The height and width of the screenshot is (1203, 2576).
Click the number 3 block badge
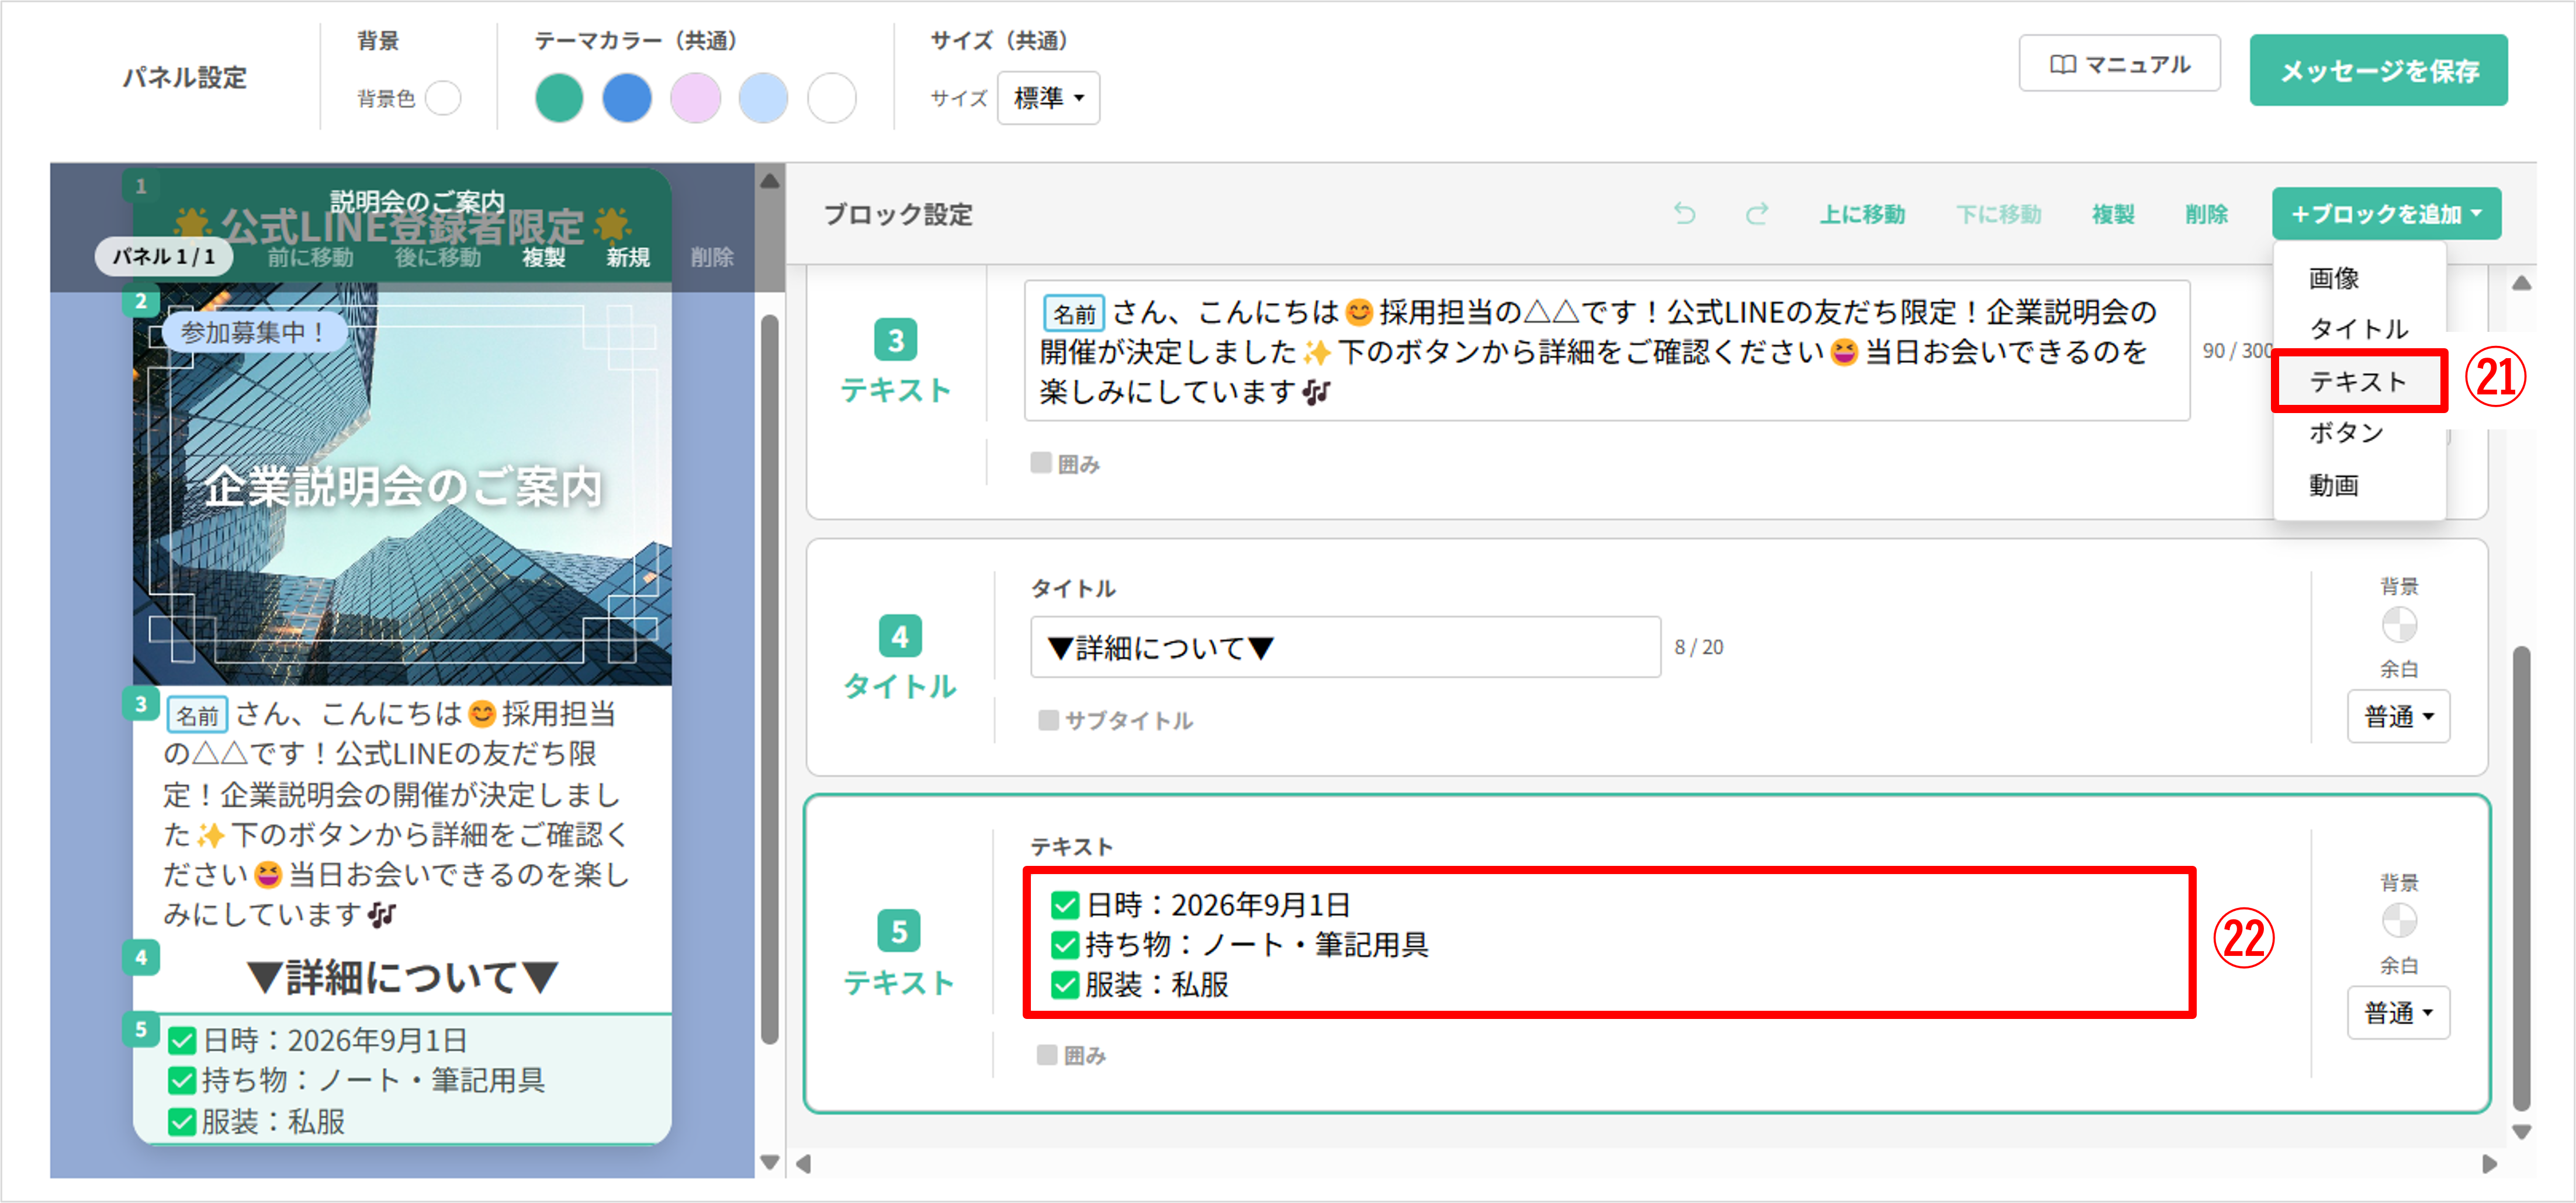click(895, 340)
